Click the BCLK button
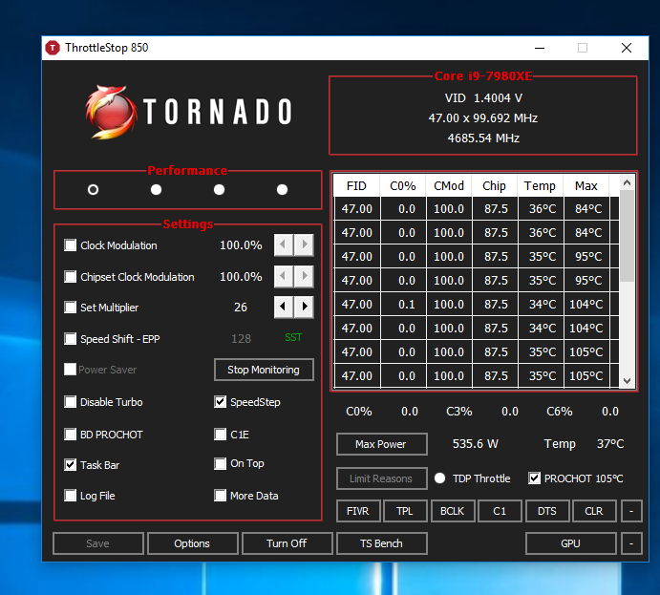 pos(453,511)
